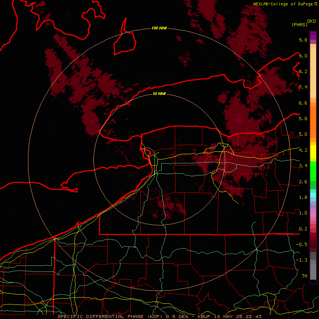
Task: Click the 1.8 value on color scale
Action: point(303,197)
